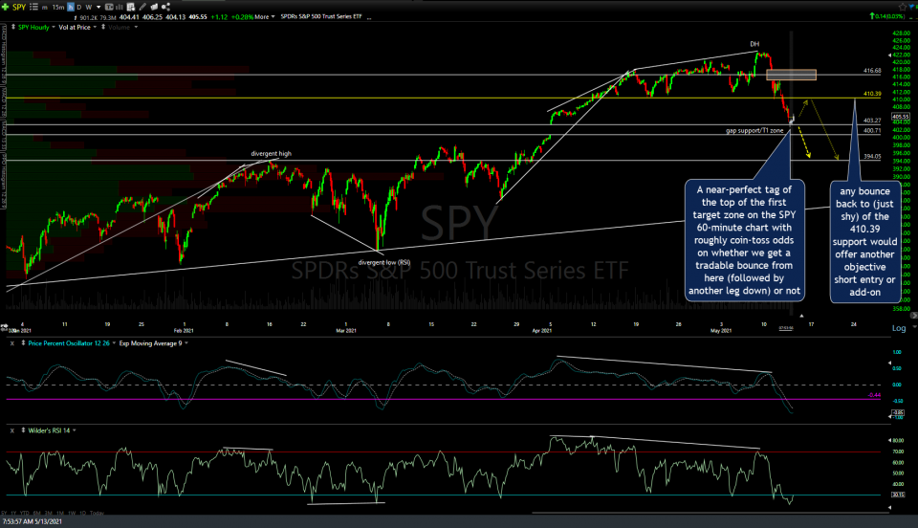Select the hourly (h) timeframe button
Image resolution: width=918 pixels, height=528 pixels.
tap(71, 7)
